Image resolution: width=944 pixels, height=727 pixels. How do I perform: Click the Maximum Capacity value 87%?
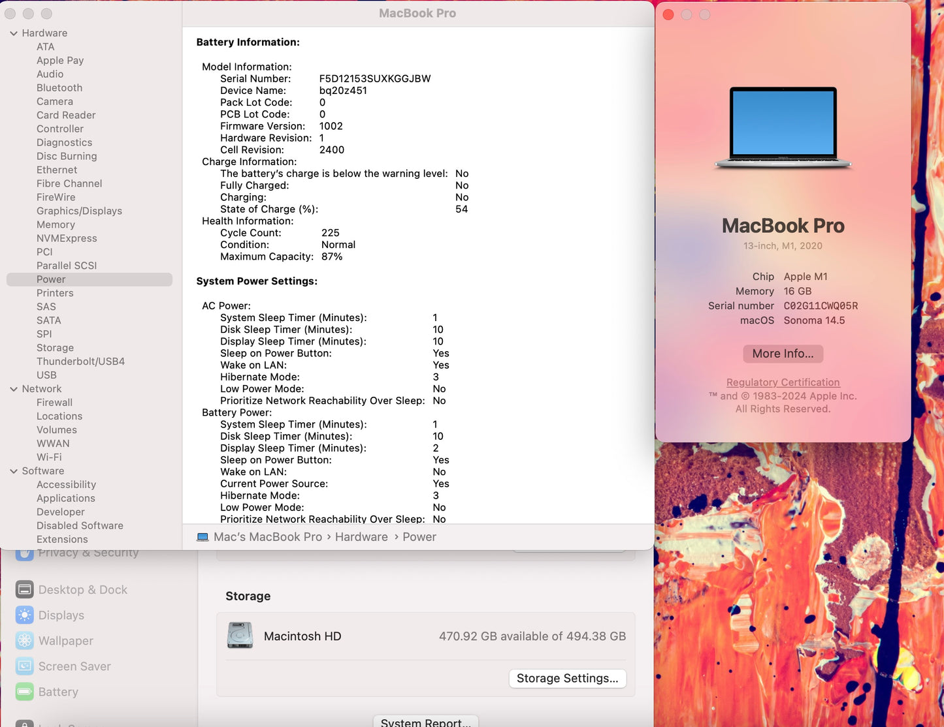click(332, 257)
